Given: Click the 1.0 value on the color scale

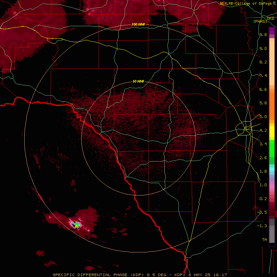Looking at the screenshot, I should point(263,185).
